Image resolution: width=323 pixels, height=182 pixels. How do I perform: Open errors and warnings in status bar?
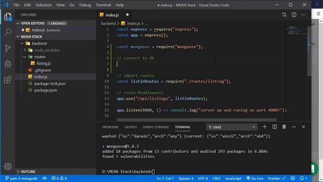(x=59, y=178)
